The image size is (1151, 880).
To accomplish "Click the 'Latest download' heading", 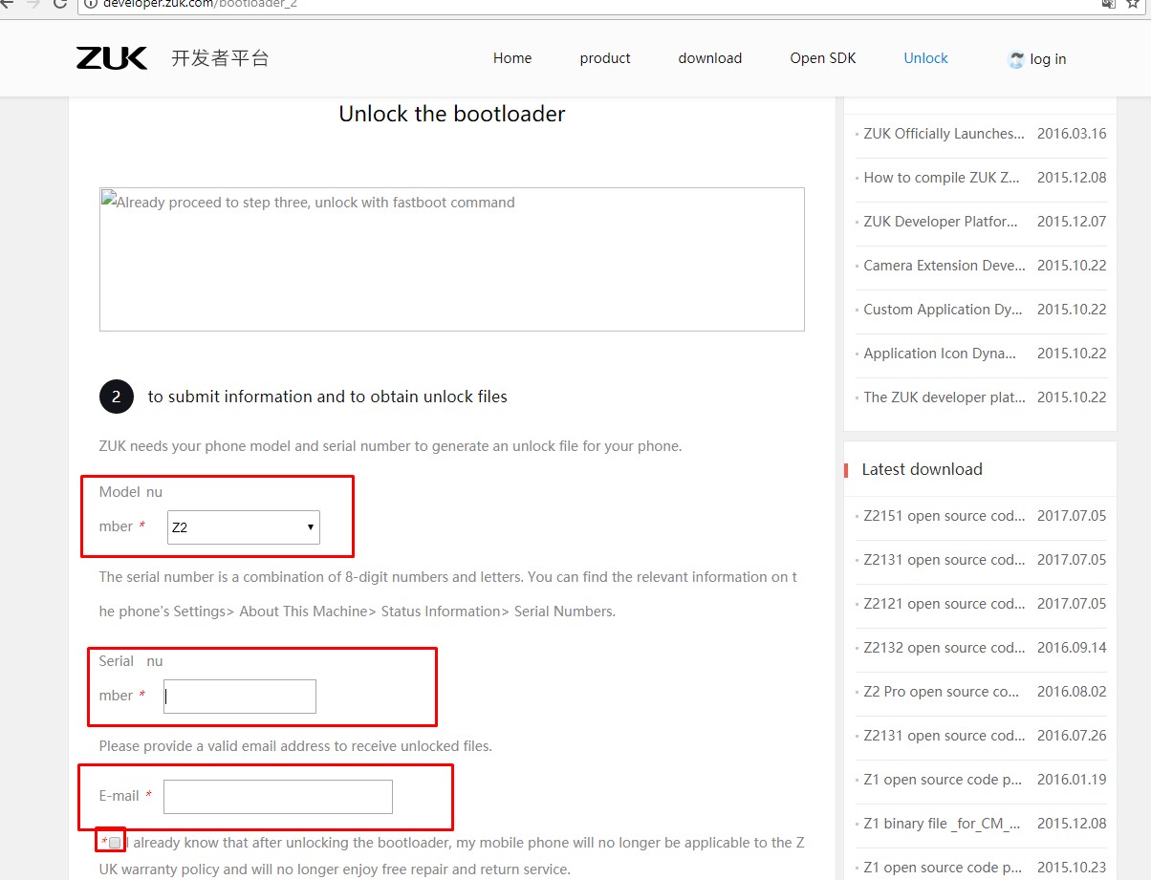I will 922,469.
